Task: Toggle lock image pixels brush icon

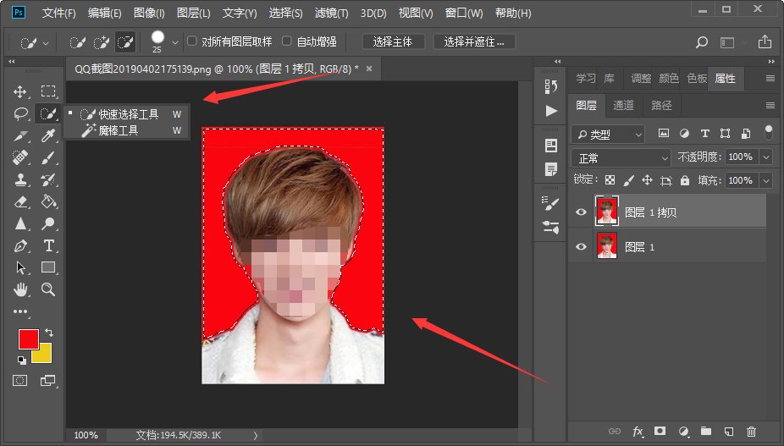Action: [628, 180]
